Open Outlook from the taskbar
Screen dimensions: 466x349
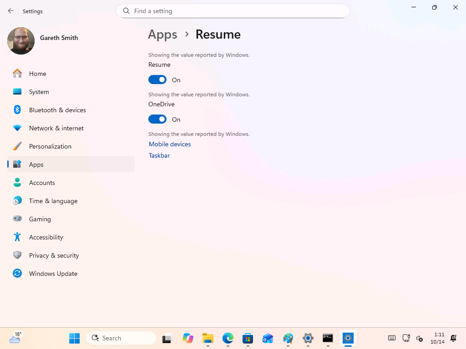268,338
